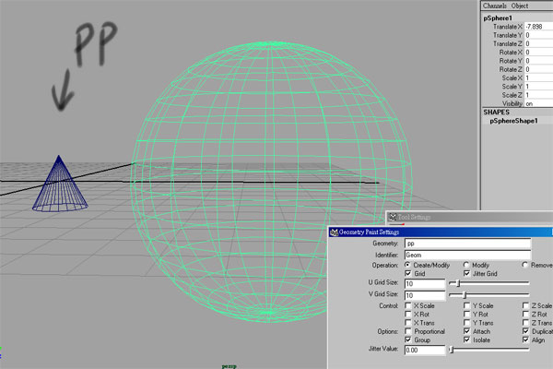The height and width of the screenshot is (369, 553).
Task: Click the Translate X value field
Action: point(538,27)
